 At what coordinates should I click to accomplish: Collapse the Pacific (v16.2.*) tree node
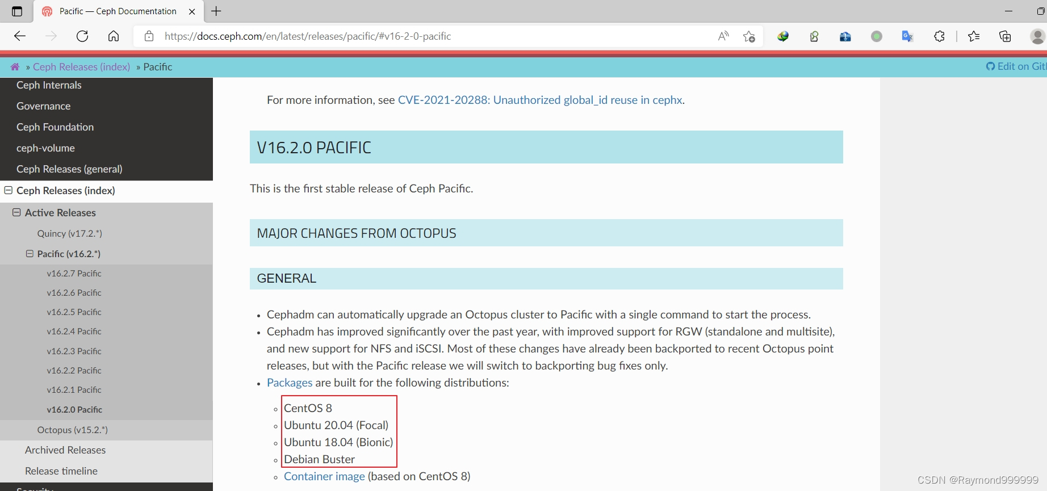pos(30,254)
